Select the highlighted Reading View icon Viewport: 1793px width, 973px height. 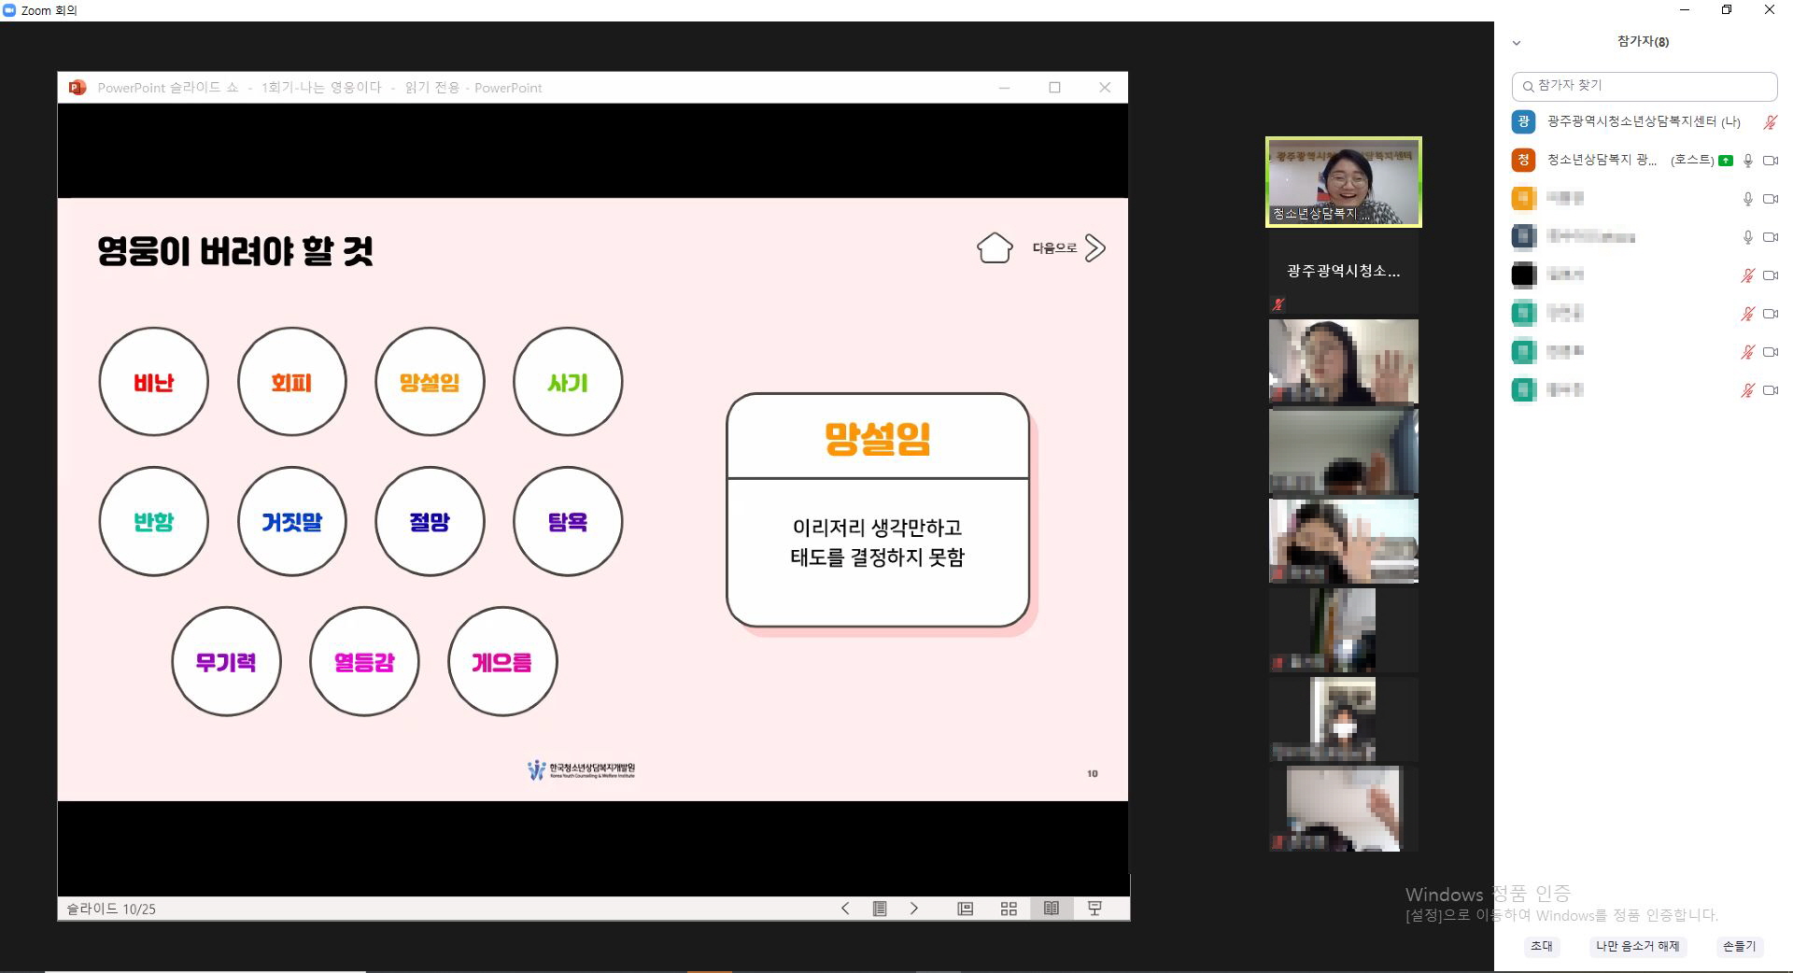pos(1052,909)
